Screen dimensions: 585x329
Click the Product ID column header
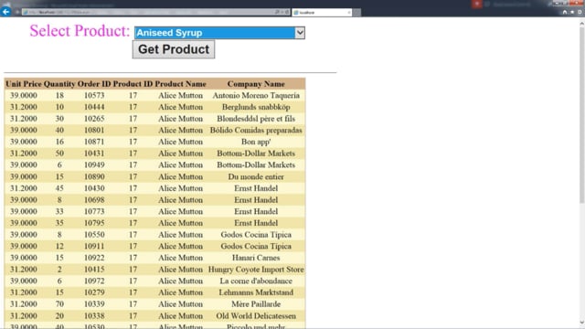tap(133, 84)
